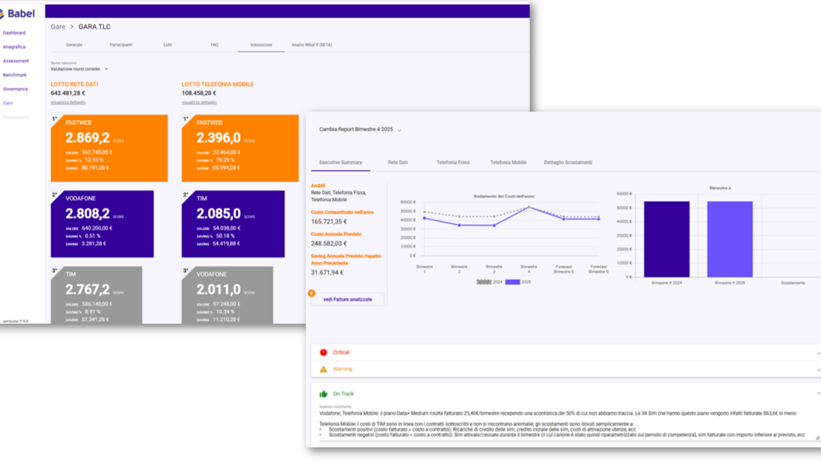Image resolution: width=821 pixels, height=462 pixels.
Task: Switch to the Dettaglio Scostamenti tab
Action: click(x=568, y=163)
